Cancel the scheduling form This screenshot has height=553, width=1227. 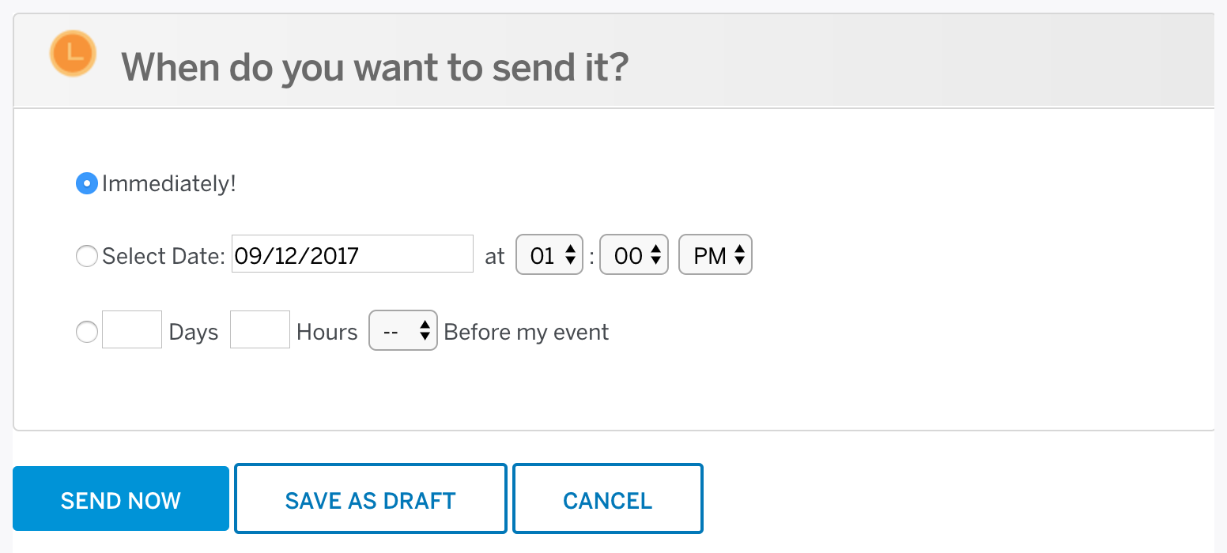point(608,498)
